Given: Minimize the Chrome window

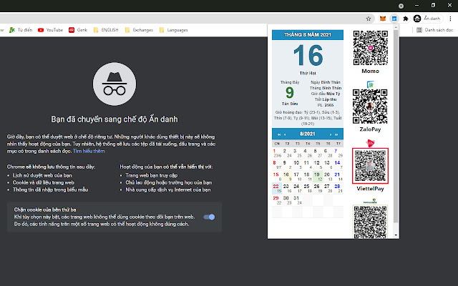Looking at the screenshot, I should click(416, 5).
